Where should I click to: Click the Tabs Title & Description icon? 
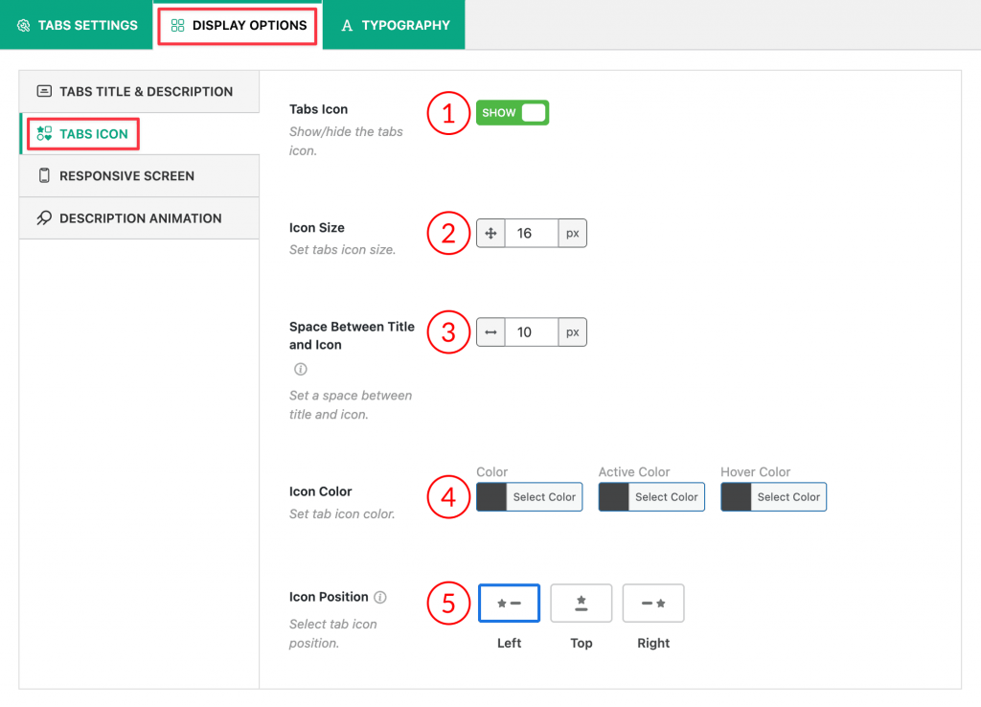pos(44,91)
